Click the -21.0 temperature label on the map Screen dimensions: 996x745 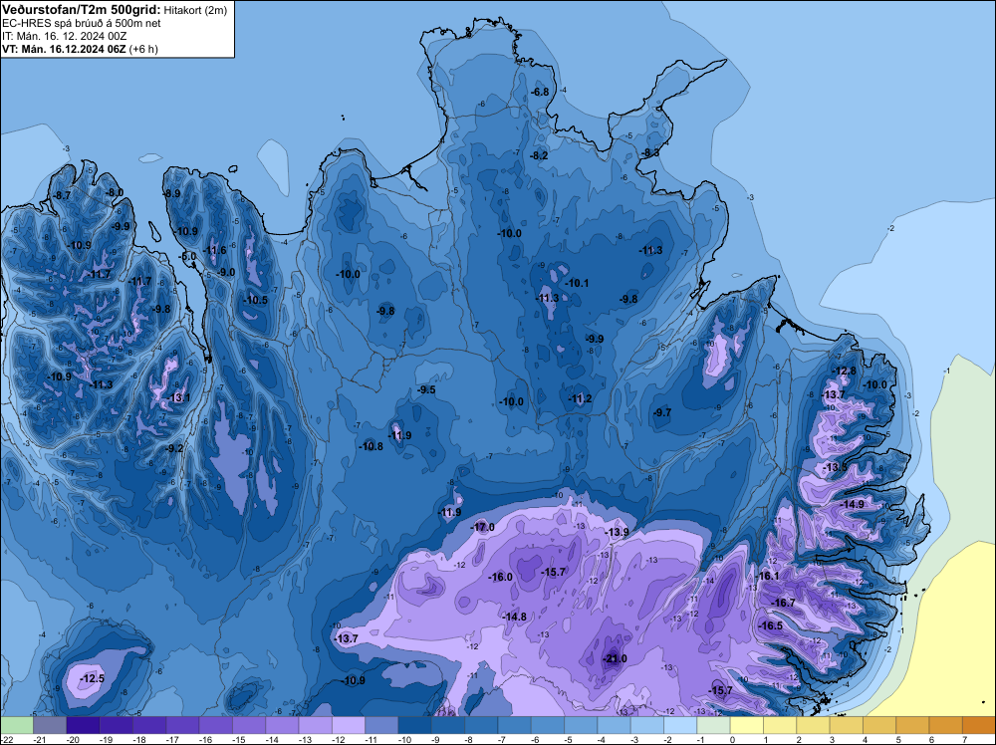coord(615,658)
